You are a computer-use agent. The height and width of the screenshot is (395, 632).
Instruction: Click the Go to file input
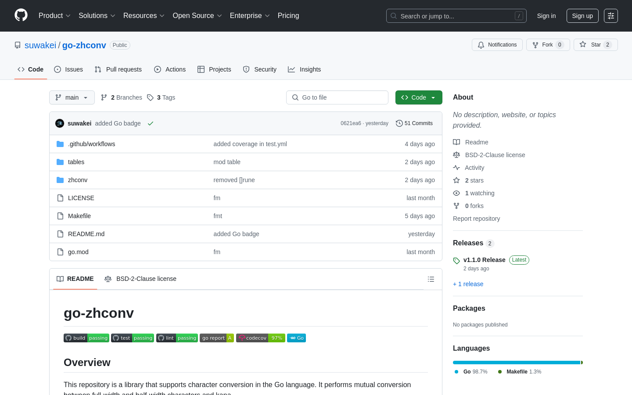[337, 97]
